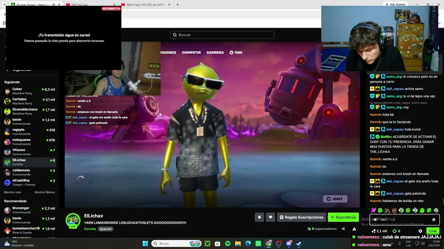Click the volume icon in system tray

point(422,243)
